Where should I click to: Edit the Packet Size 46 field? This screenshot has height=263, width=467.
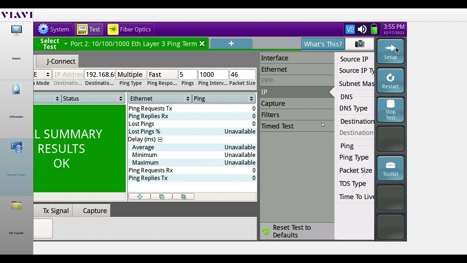point(242,75)
